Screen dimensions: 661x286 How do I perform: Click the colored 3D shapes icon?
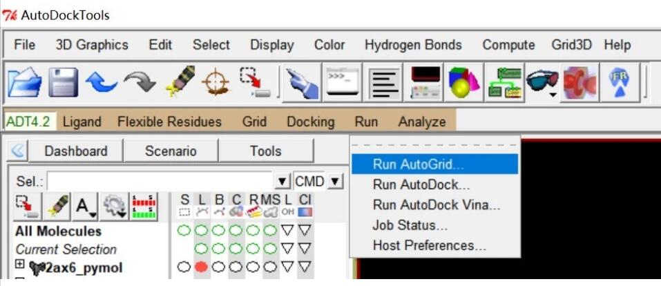click(x=464, y=83)
